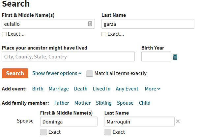
Task: Click the birth year calculator icon
Action: (x=175, y=57)
